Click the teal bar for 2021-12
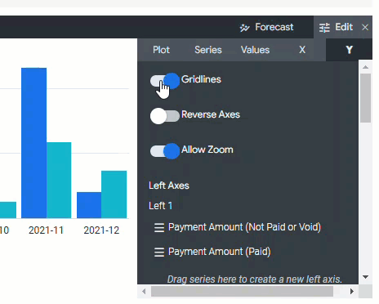 pos(114,194)
